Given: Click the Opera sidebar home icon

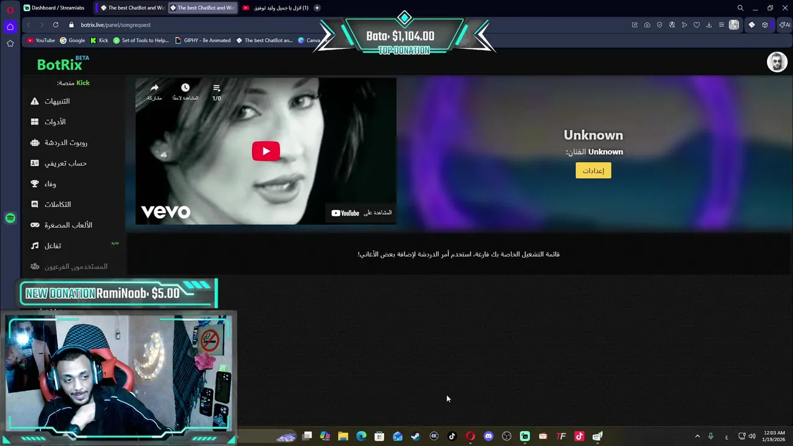Looking at the screenshot, I should (x=10, y=27).
